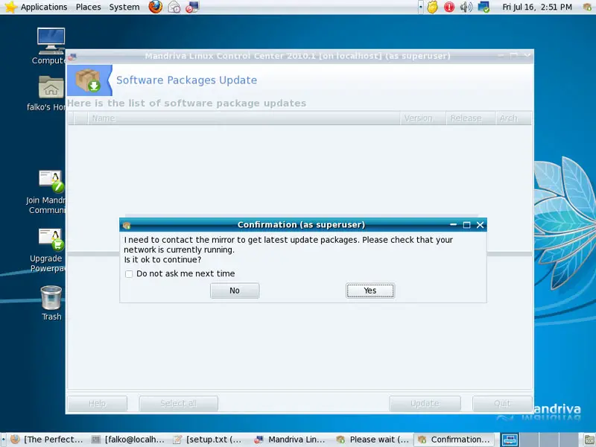This screenshot has width=596, height=447.
Task: Click the security shield tray icon
Action: point(432,7)
